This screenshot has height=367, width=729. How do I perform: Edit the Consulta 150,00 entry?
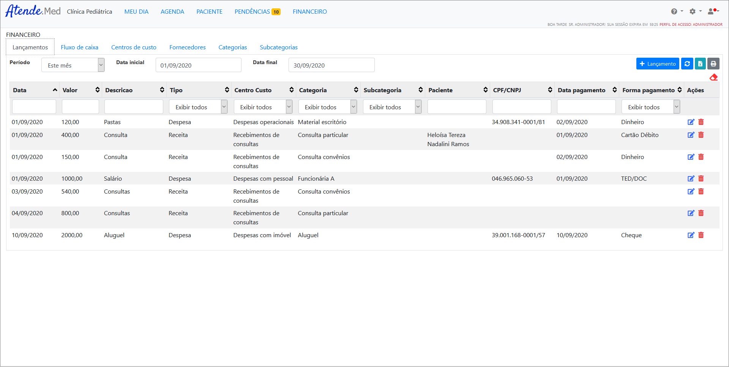[x=691, y=157]
